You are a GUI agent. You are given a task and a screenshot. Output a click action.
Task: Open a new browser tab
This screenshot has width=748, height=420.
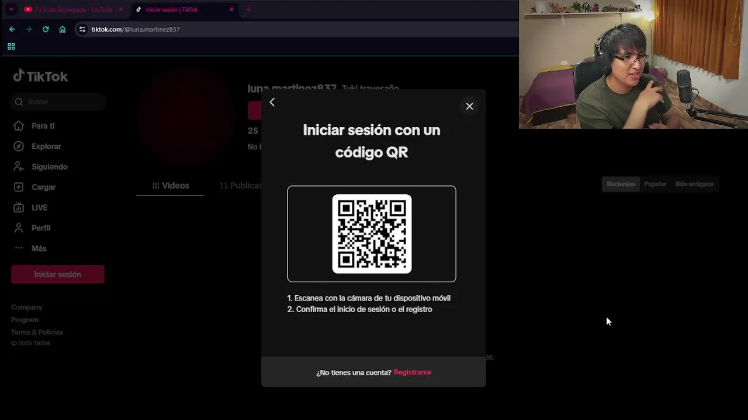pyautogui.click(x=248, y=9)
